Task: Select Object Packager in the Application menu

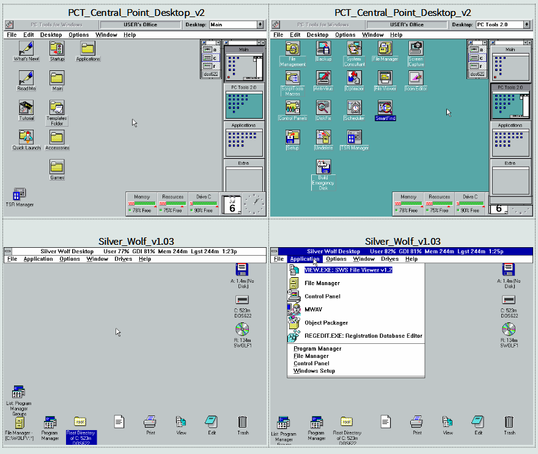Action: 356,323
